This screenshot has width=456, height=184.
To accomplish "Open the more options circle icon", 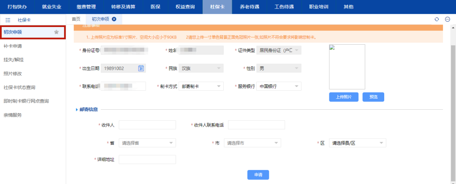I will pos(448,19).
